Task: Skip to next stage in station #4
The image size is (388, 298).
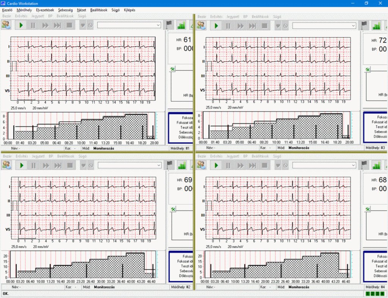Action: 252,165
